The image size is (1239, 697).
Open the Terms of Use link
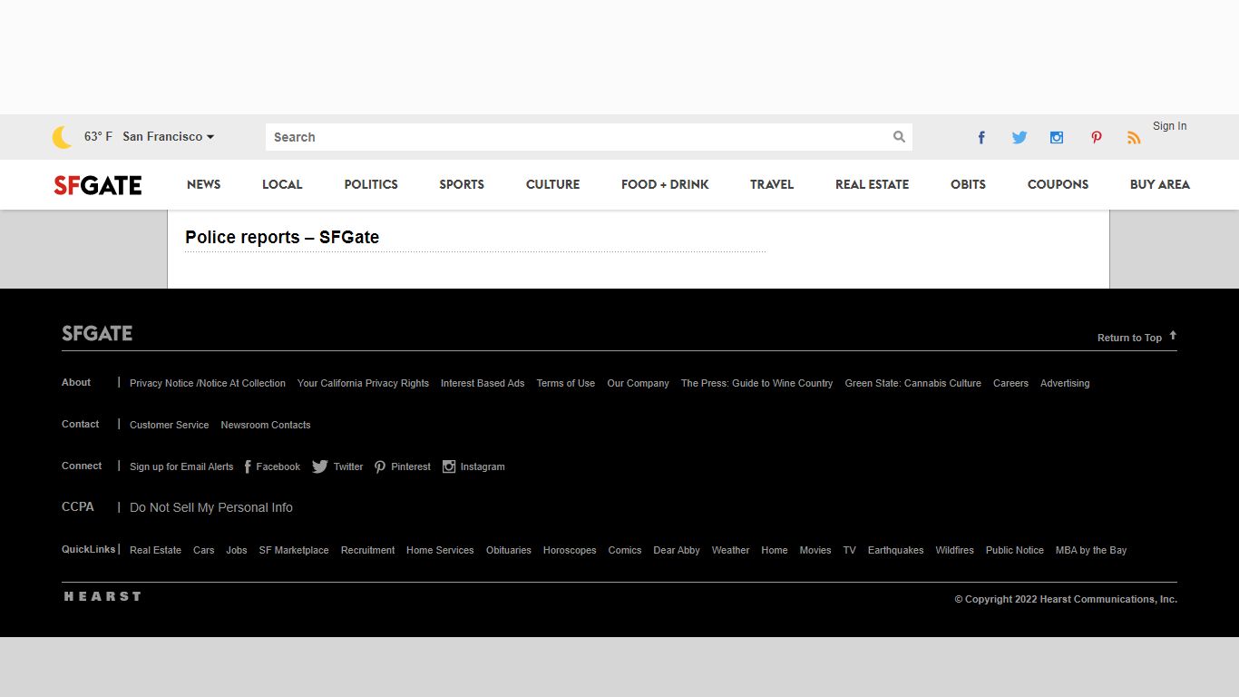[566, 383]
